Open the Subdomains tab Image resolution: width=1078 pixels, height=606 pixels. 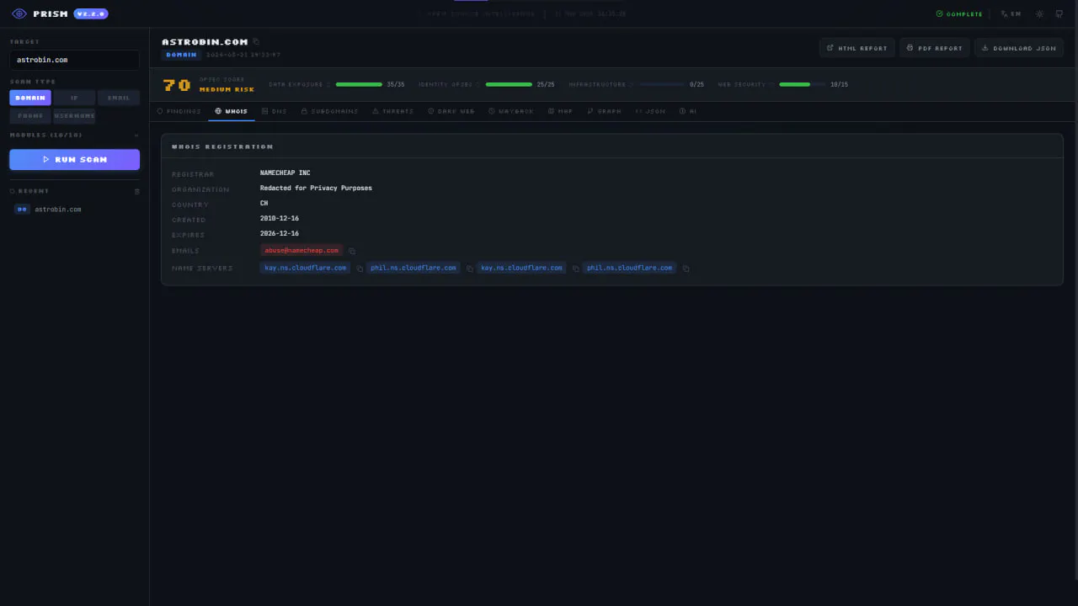[x=330, y=111]
